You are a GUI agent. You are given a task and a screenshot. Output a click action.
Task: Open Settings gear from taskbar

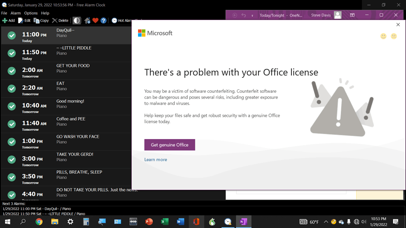coord(70,222)
